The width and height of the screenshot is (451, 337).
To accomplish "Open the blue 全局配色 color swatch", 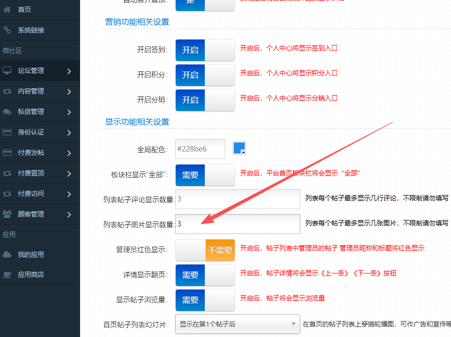I will (239, 148).
